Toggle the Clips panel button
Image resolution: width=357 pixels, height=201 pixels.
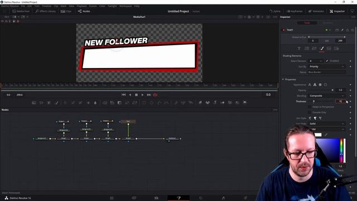[x=66, y=11]
